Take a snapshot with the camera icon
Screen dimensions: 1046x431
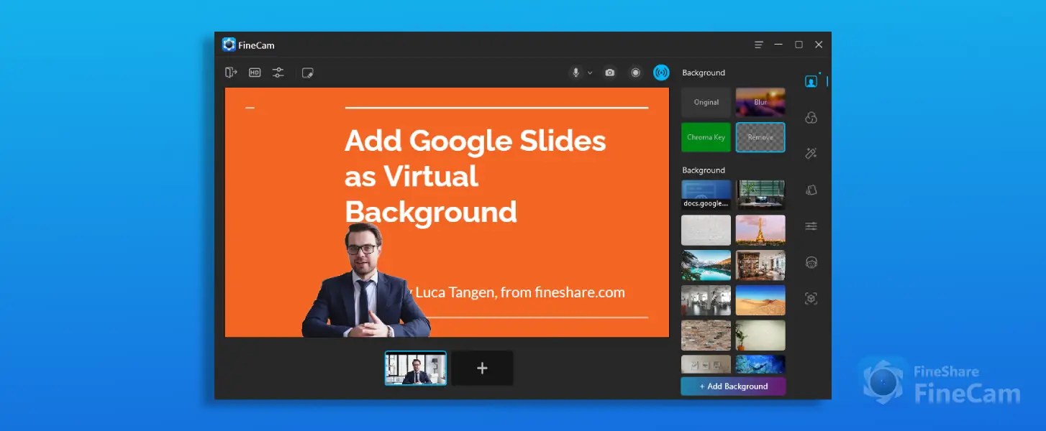[609, 72]
